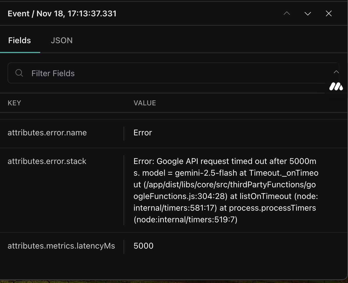Select the attributes.metrics.latencyMs key
Viewport: 348px width, 283px height.
coord(61,246)
